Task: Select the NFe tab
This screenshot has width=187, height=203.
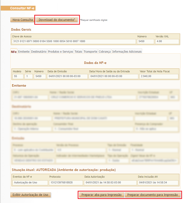Action: coord(14,52)
